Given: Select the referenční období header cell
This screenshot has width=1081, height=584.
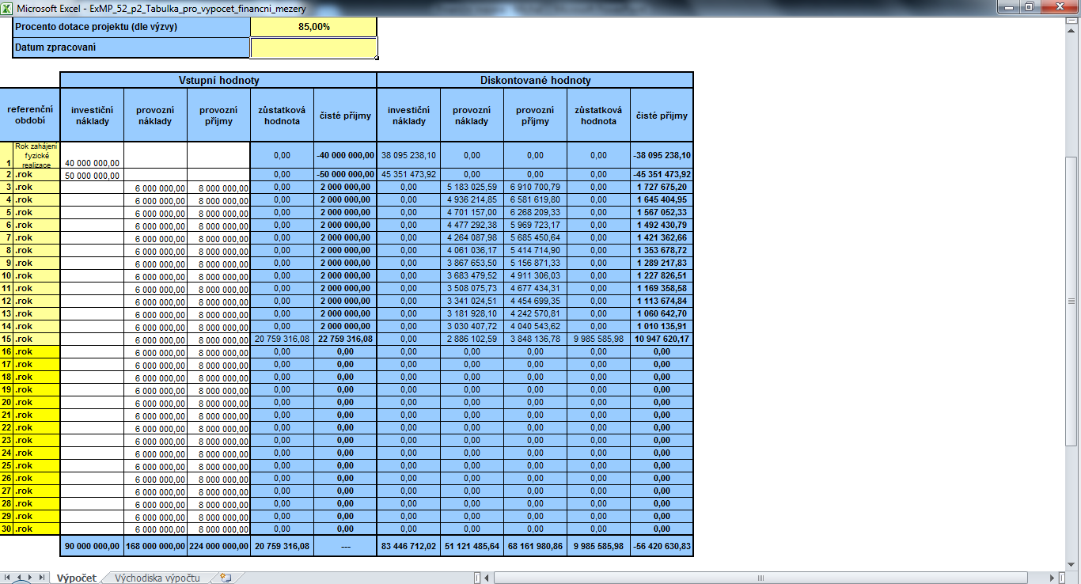Looking at the screenshot, I should click(x=30, y=116).
